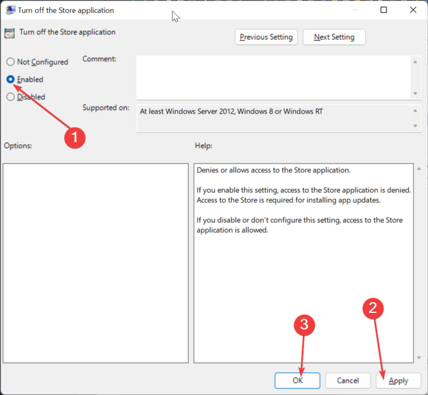The image size is (428, 395).
Task: Click the OK button
Action: (297, 380)
